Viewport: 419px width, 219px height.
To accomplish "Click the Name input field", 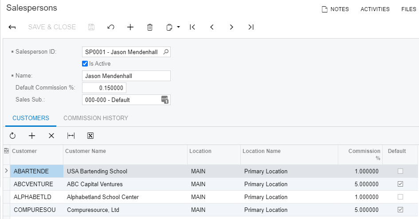I will (126, 76).
